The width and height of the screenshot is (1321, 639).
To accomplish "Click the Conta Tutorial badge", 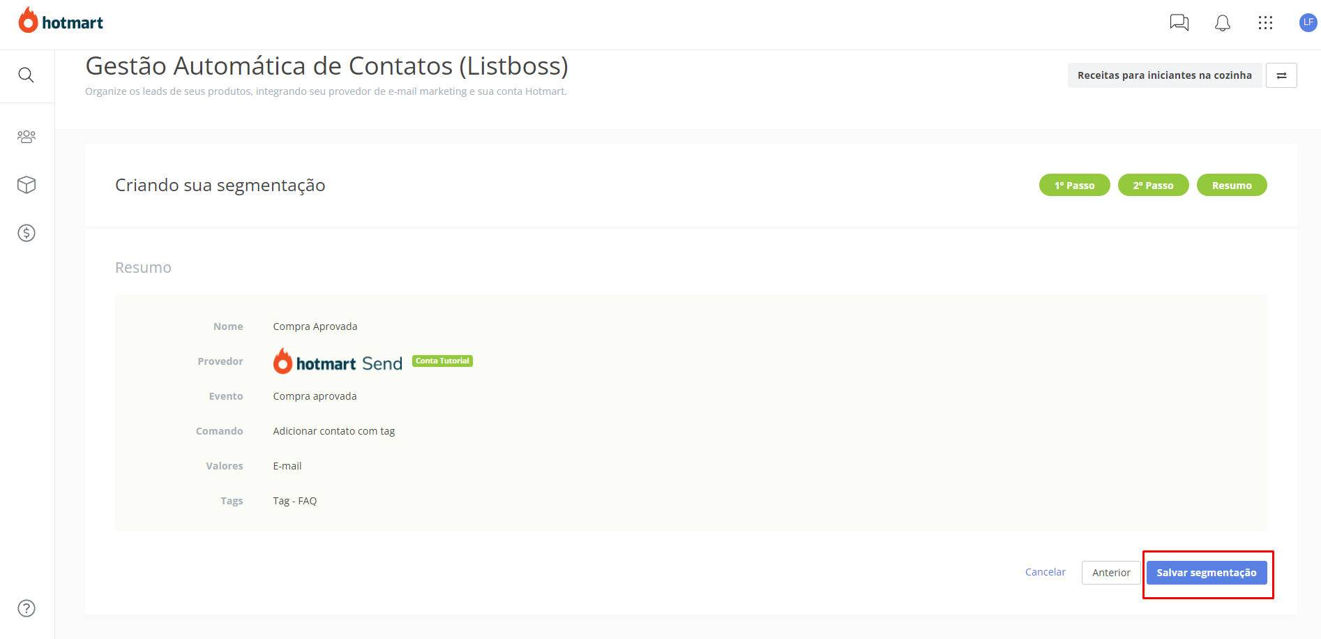I will tap(443, 361).
